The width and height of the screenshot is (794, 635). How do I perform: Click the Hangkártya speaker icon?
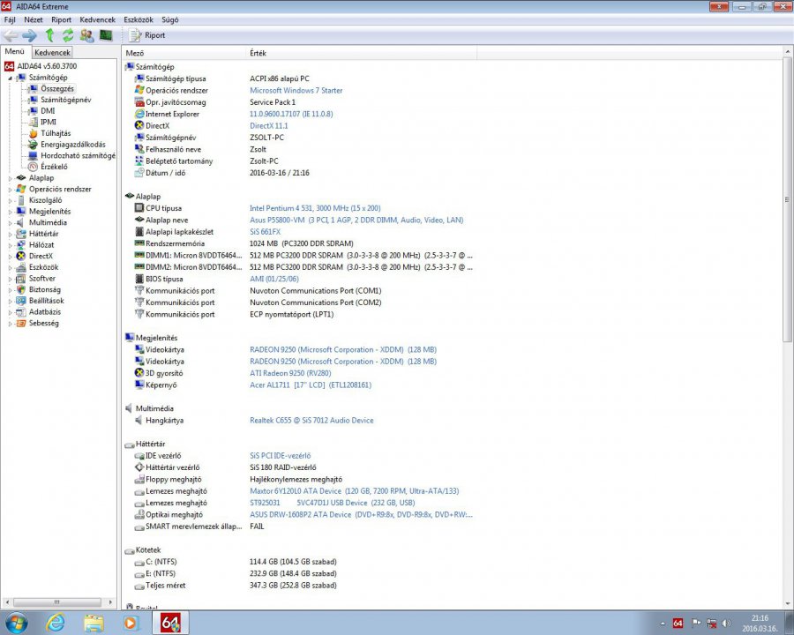(x=139, y=421)
